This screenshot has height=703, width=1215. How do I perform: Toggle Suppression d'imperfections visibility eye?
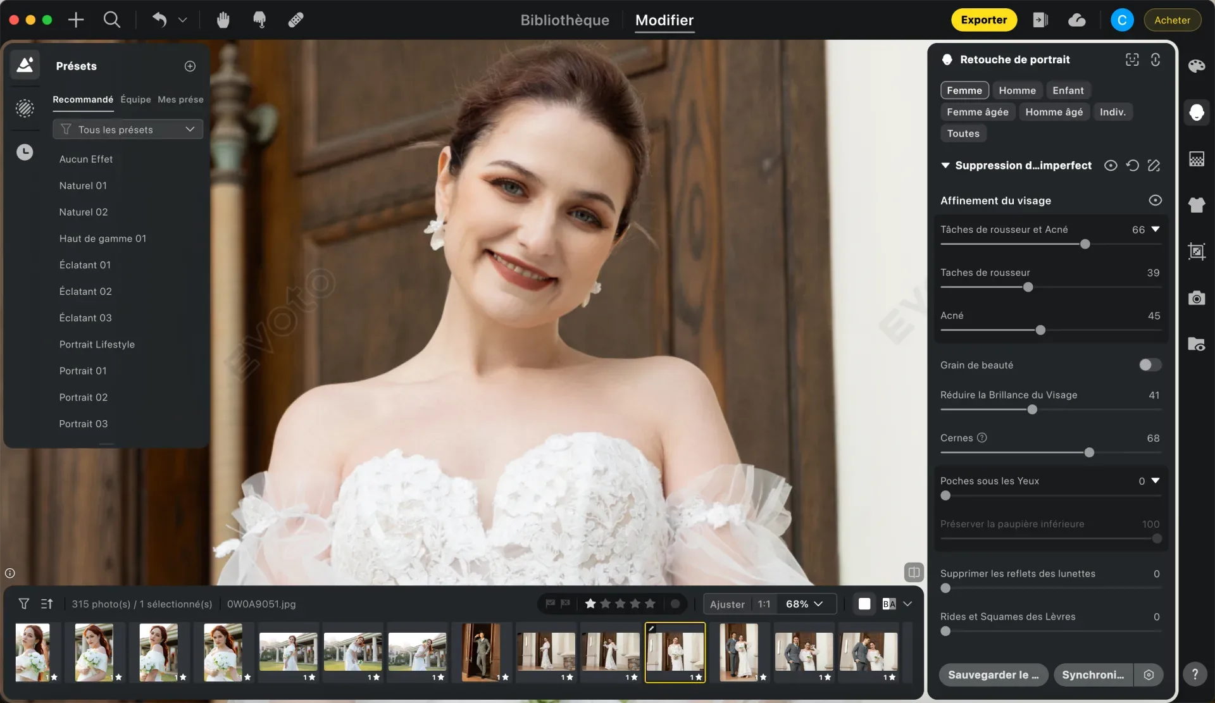click(1111, 166)
